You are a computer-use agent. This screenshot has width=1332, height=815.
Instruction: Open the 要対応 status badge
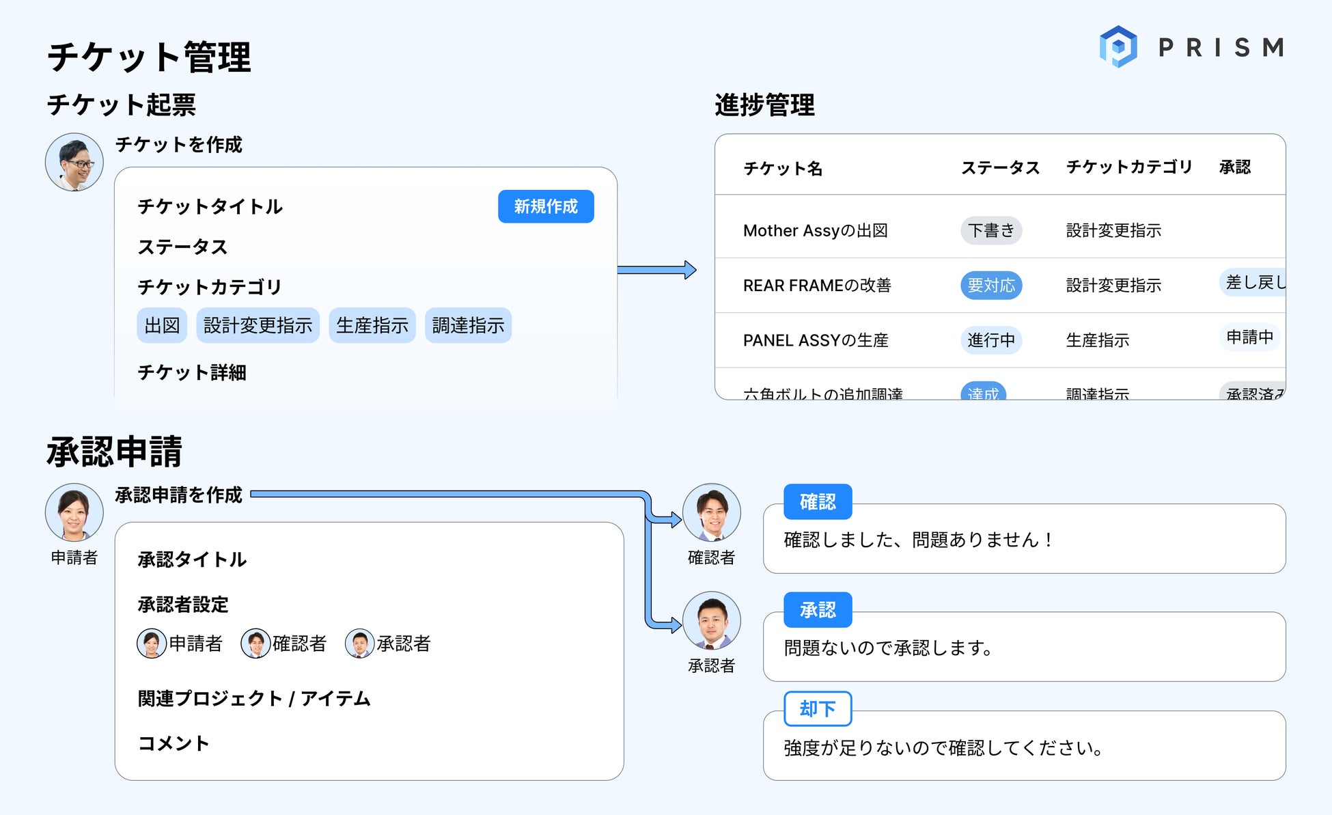[991, 285]
